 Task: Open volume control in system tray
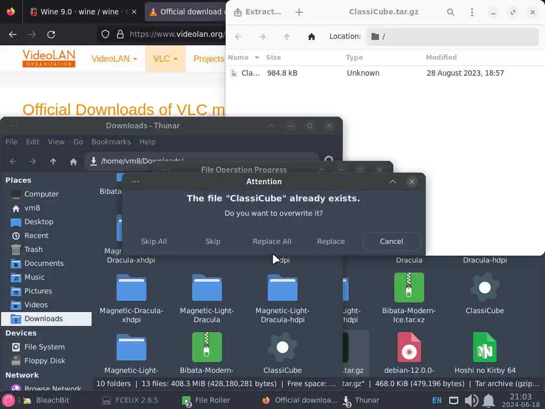point(472,400)
